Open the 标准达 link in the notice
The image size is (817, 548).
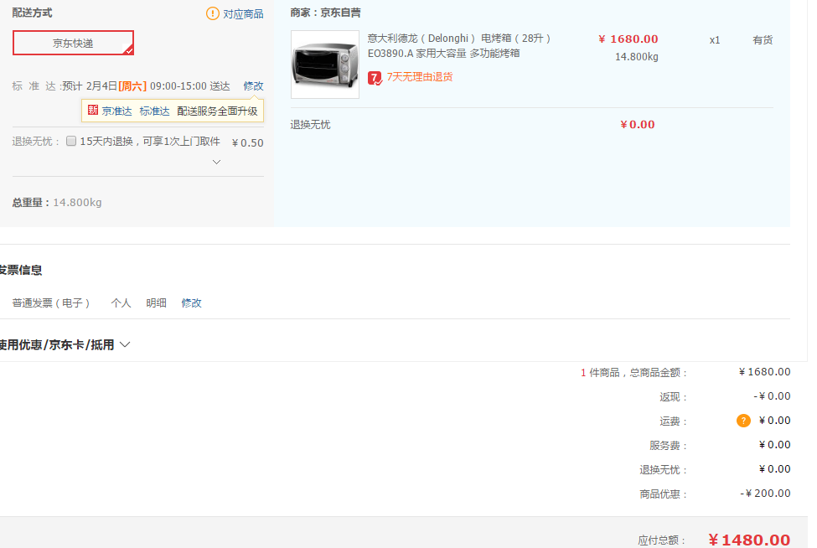[x=154, y=111]
